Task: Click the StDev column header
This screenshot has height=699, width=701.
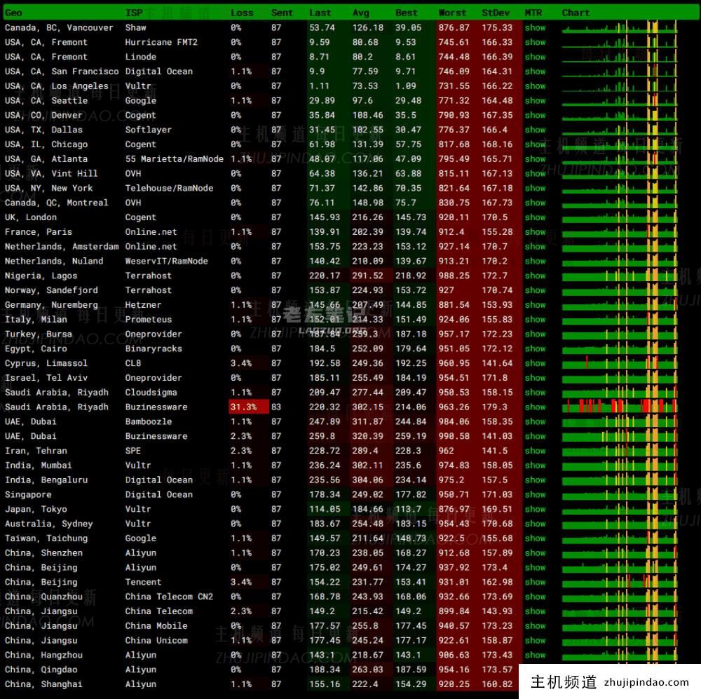Action: tap(496, 13)
